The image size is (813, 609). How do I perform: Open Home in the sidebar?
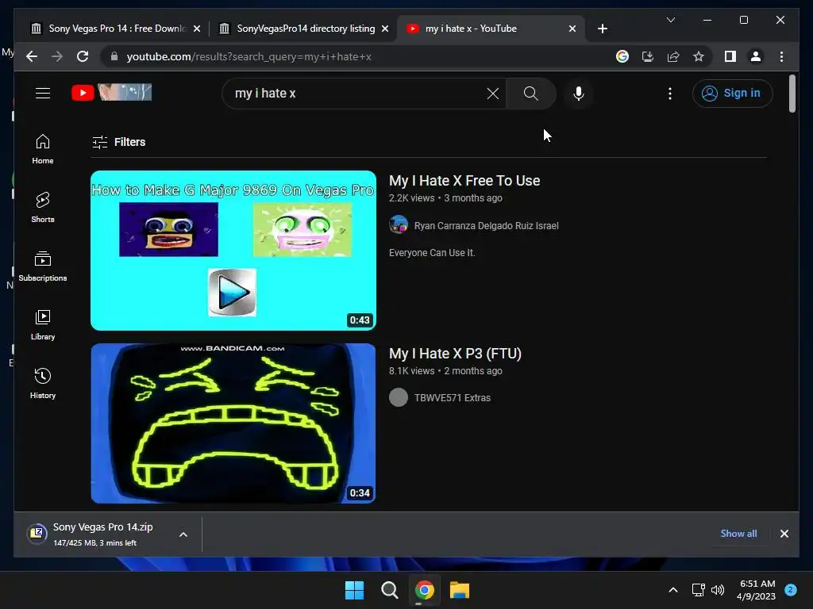43,149
